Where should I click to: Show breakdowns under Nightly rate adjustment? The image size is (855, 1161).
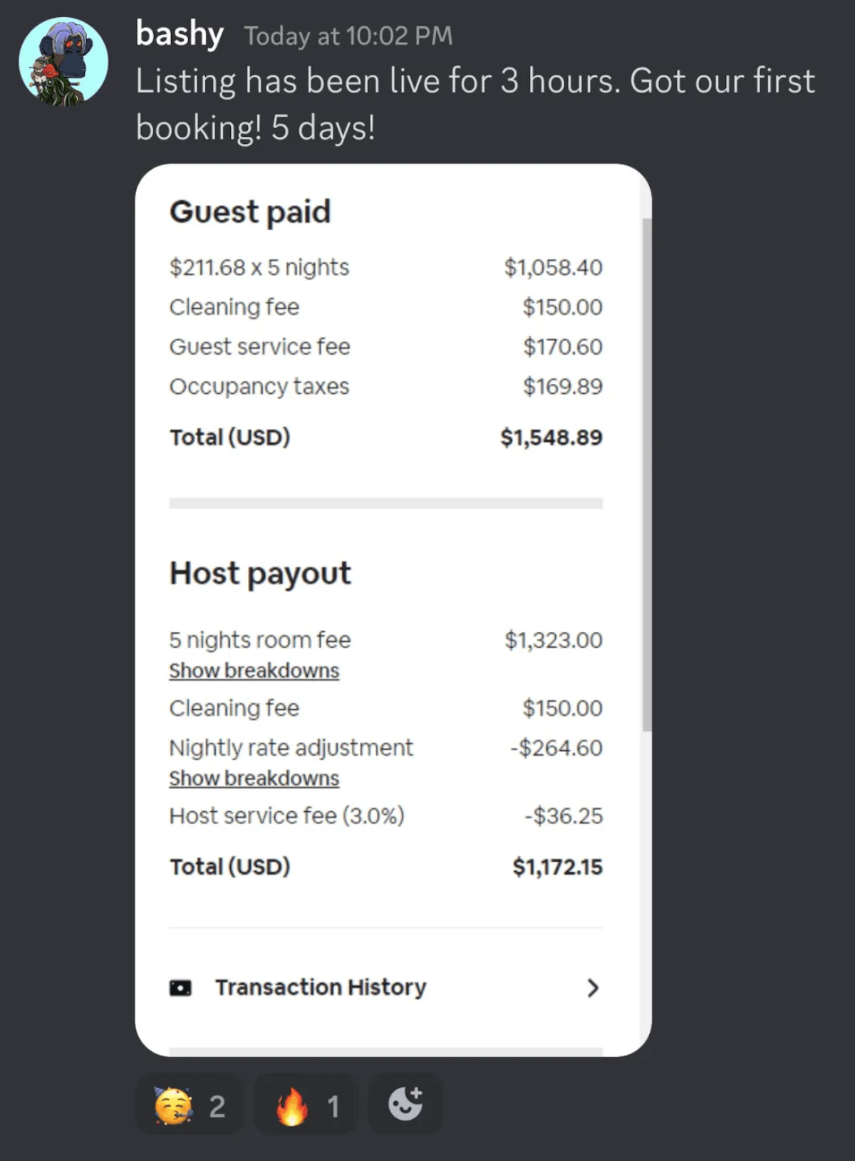pyautogui.click(x=254, y=779)
